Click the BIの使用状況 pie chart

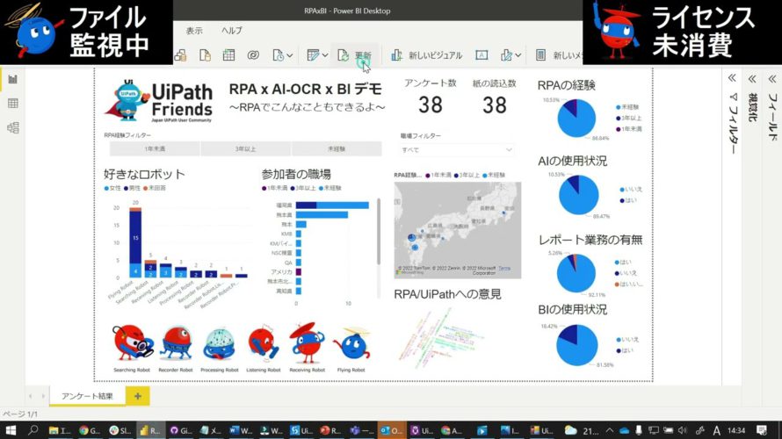577,345
